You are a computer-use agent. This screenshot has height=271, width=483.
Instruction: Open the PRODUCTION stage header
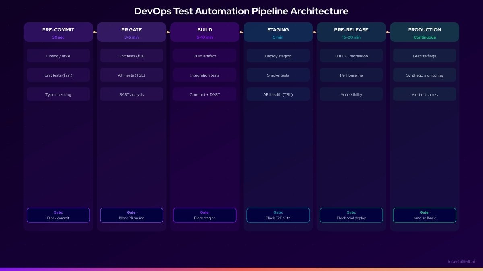pos(425,32)
